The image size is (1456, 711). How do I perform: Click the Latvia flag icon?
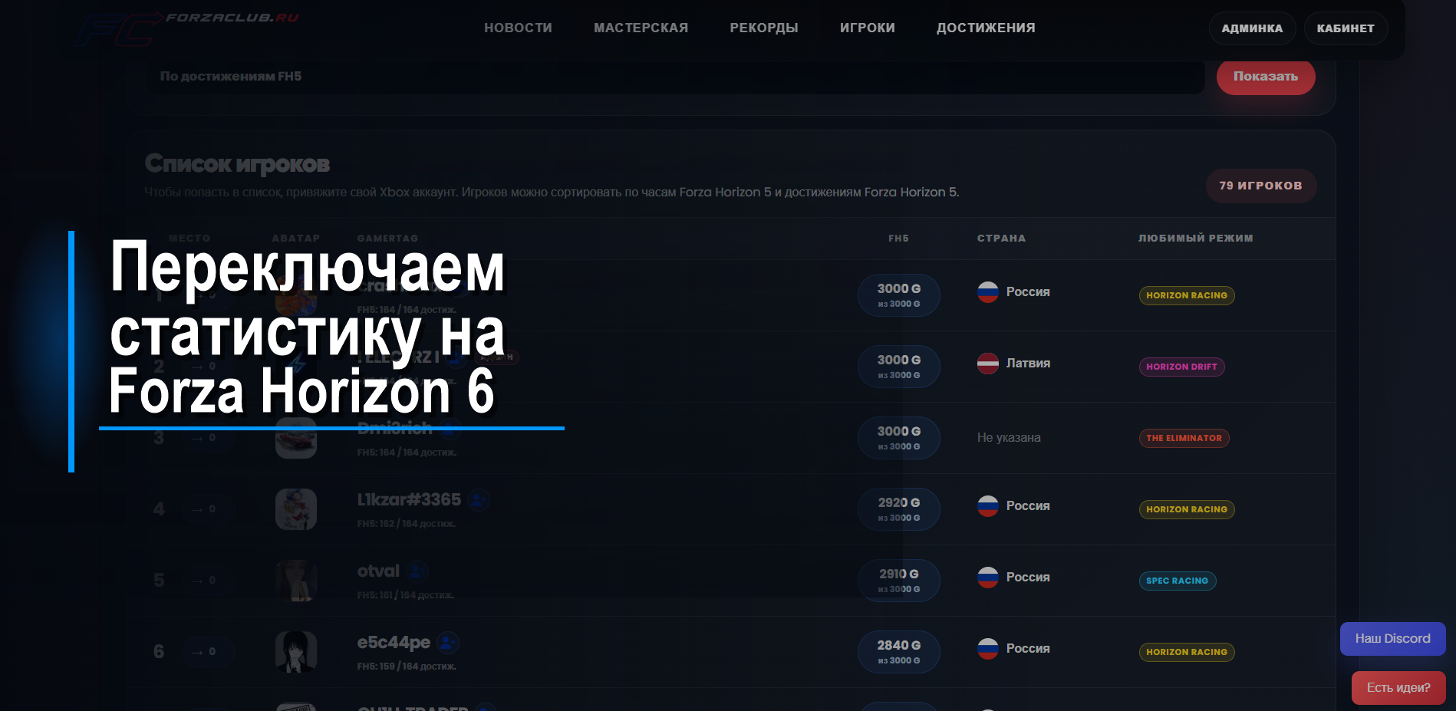click(x=988, y=364)
